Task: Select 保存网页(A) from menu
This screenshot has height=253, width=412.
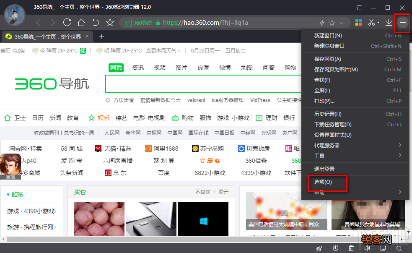Action: [355, 59]
